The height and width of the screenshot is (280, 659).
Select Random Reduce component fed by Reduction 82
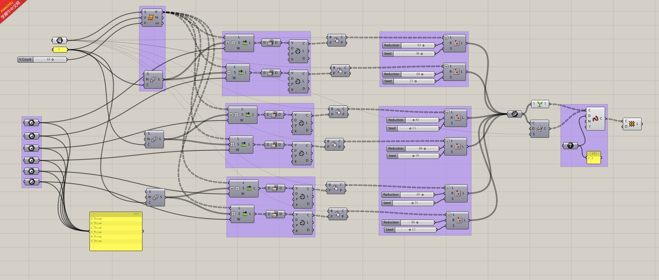tap(455, 118)
